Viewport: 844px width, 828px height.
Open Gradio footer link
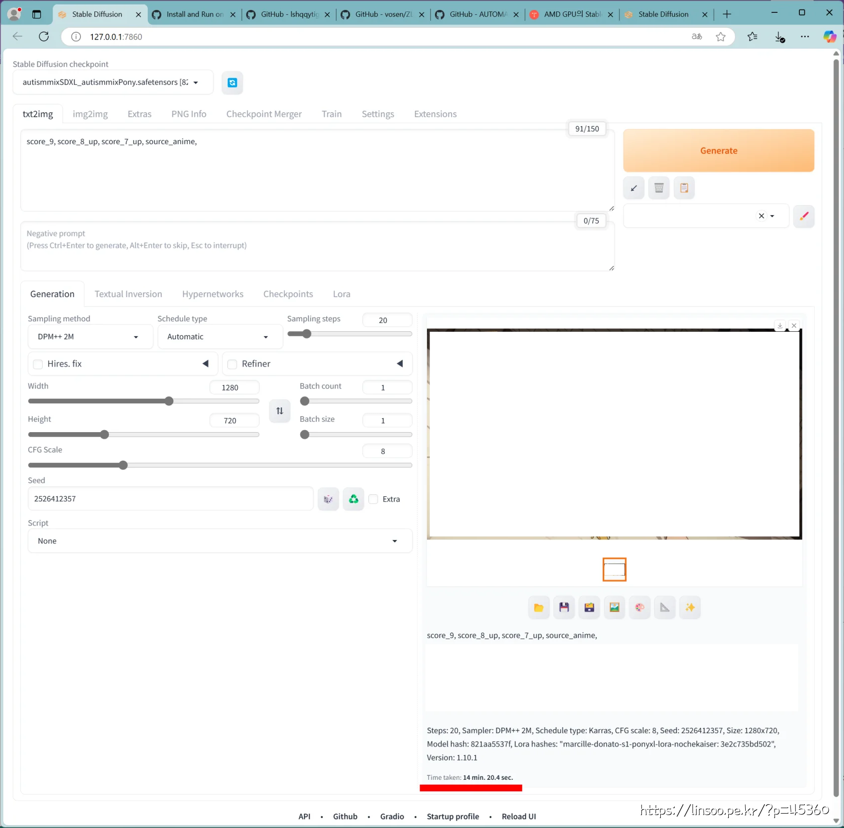coord(392,817)
